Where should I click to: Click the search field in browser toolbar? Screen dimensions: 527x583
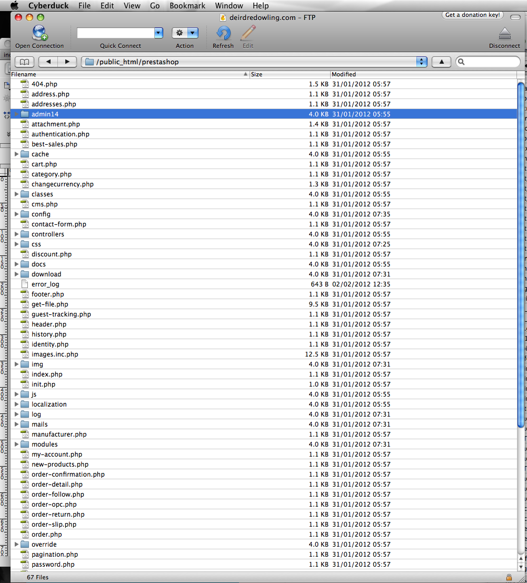(x=488, y=62)
